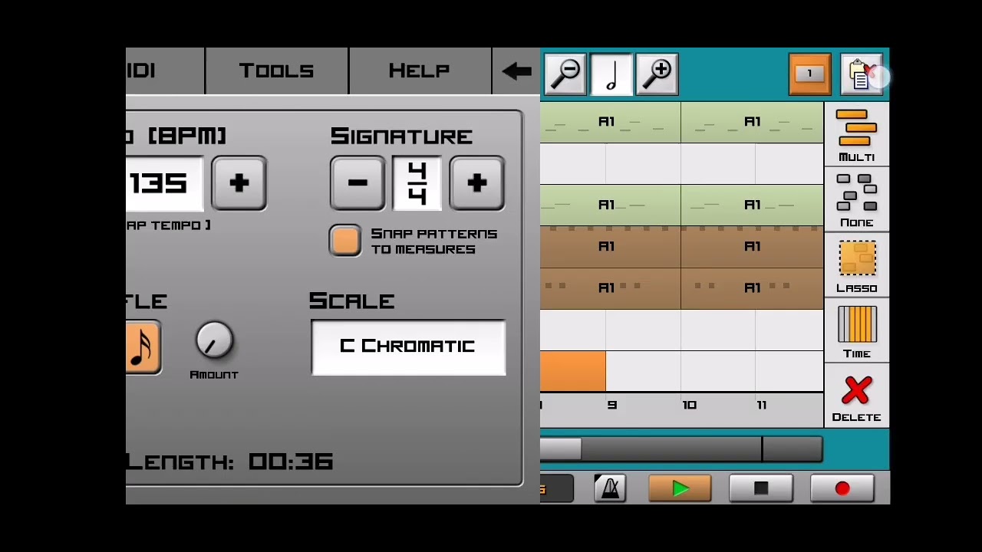The image size is (982, 552).
Task: Select the orange pattern block in the bottom track
Action: point(573,371)
